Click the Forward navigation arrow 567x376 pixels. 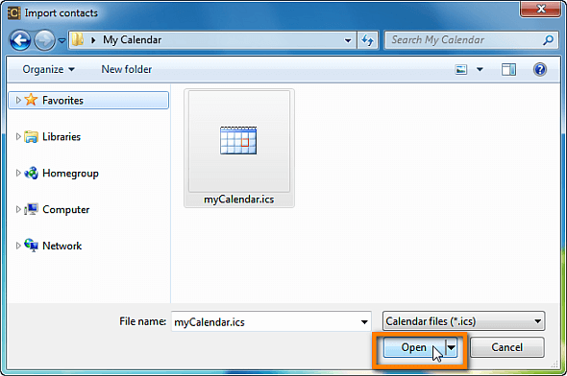44,40
